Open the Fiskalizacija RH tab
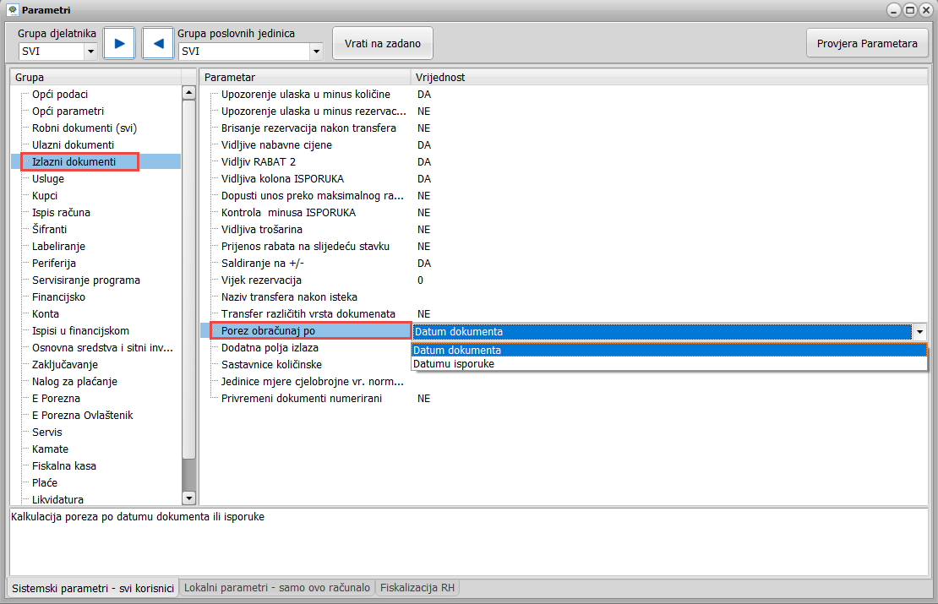Viewport: 938px width, 604px height. coord(418,588)
